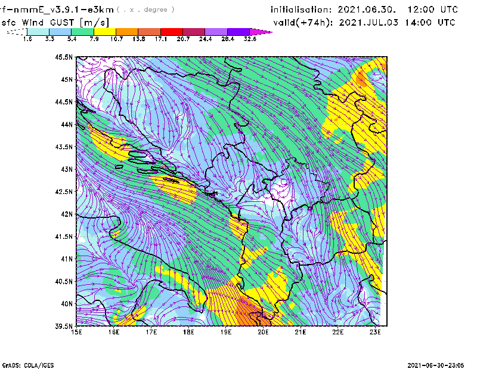Click the legend value 13.8

click(139, 39)
